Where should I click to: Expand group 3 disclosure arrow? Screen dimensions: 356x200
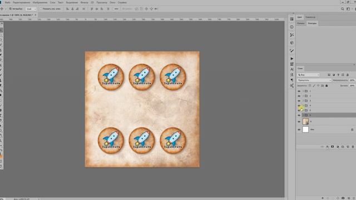pyautogui.click(x=303, y=101)
